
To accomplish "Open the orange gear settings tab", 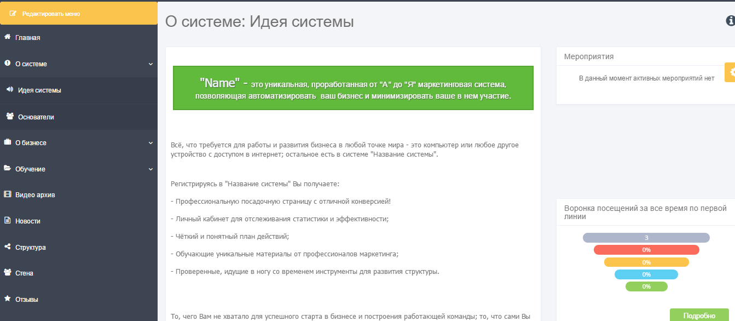I will [x=730, y=72].
